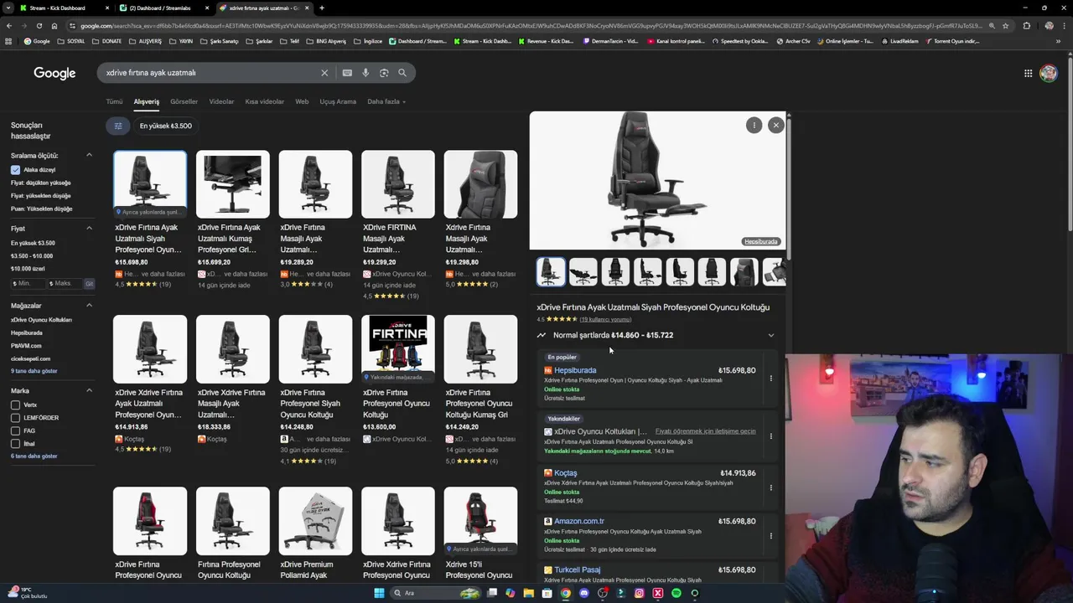Check the LEMFÖRDER brand filter

[x=15, y=417]
